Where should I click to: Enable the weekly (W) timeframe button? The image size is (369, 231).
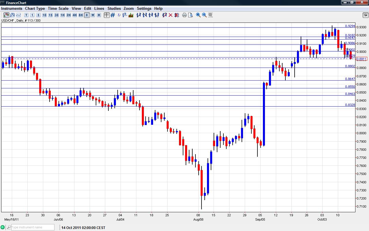[x=93, y=15]
